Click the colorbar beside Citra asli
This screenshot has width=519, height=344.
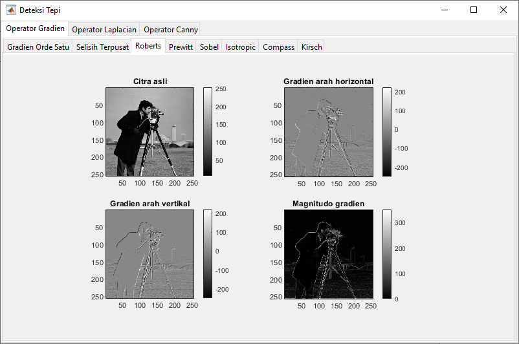[208, 131]
